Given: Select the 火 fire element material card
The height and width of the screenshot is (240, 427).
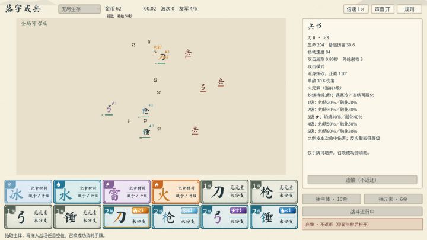Looking at the screenshot, I should [176, 192].
